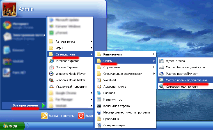Screen dimensions: 213x130
Task: Expand Автозагрузка submenu arrow
Action: pos(91,41)
